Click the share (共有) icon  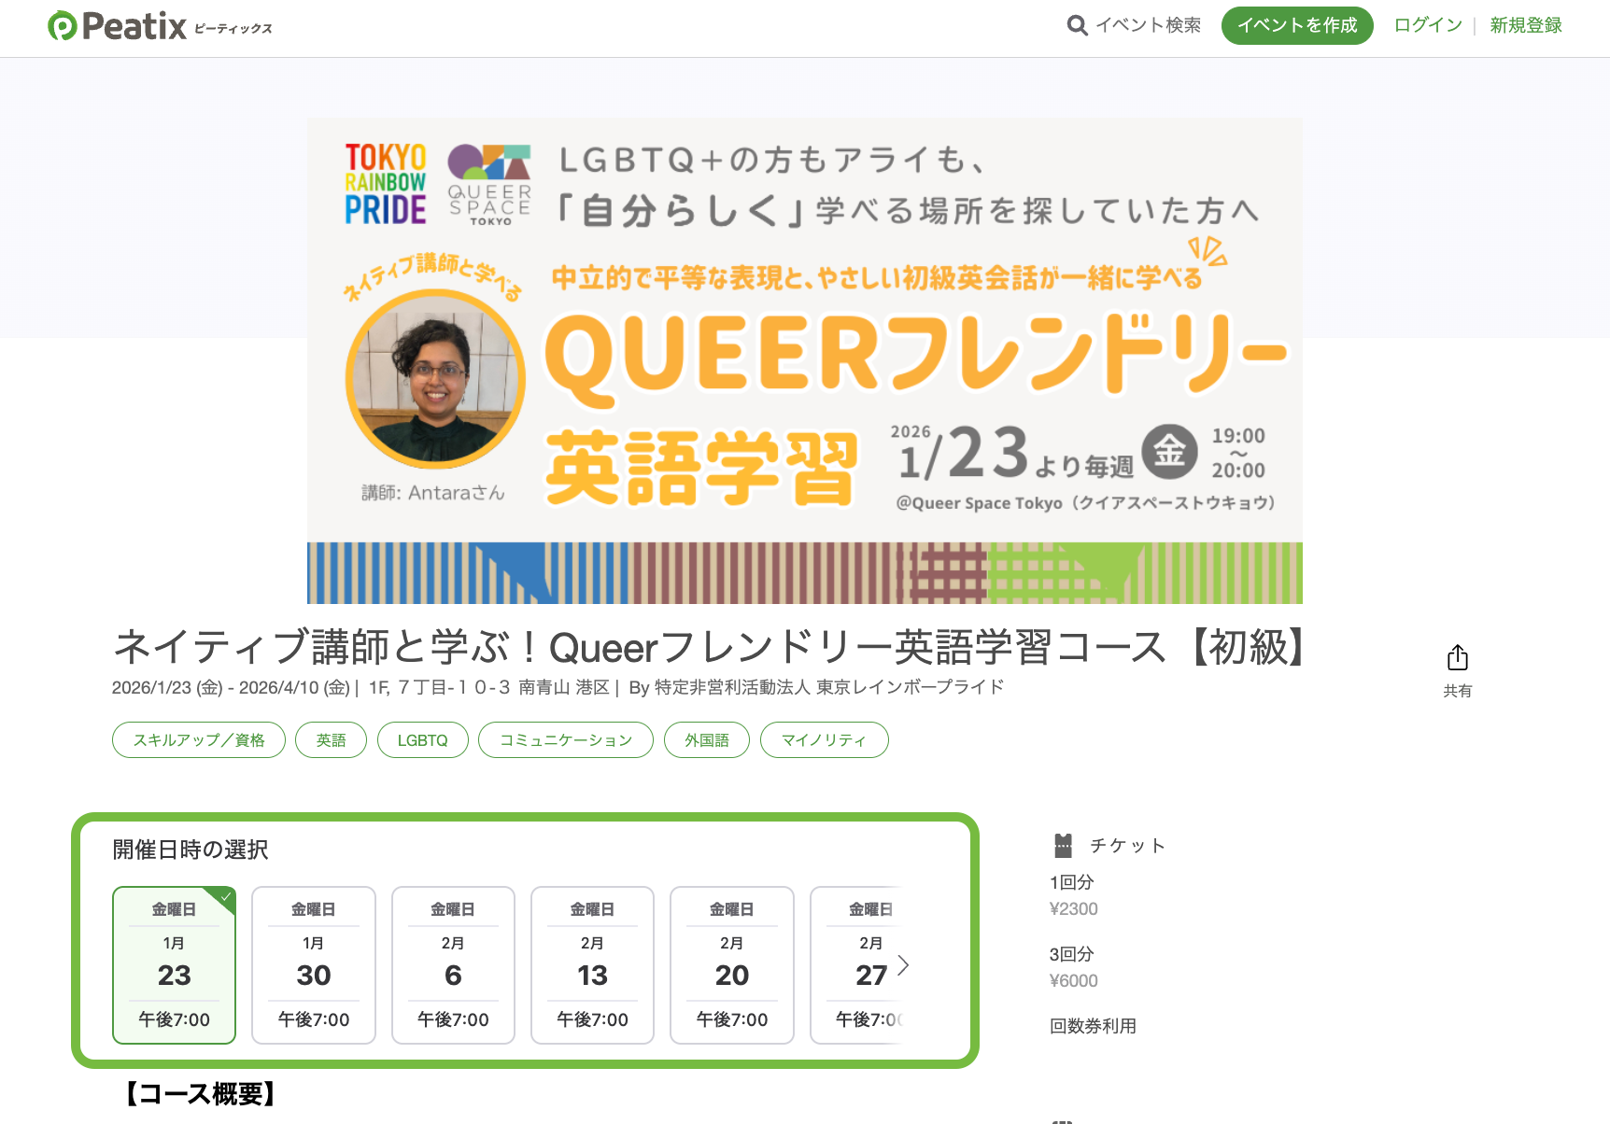tap(1457, 658)
